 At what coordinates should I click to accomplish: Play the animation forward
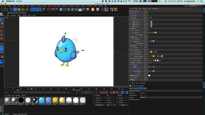87,92
